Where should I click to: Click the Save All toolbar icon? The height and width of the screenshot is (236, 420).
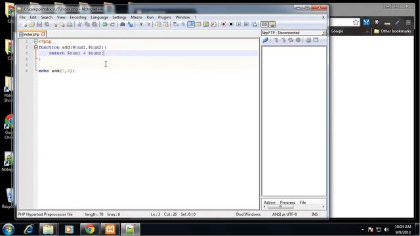pos(47,25)
